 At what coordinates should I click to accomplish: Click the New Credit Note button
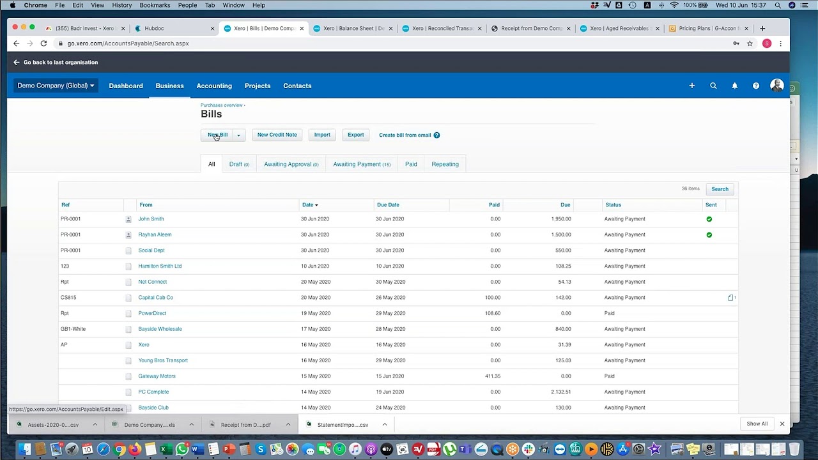[x=277, y=135]
